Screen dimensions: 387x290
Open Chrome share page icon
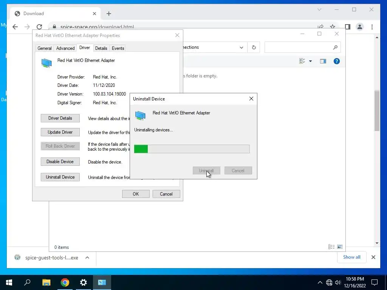tap(320, 27)
